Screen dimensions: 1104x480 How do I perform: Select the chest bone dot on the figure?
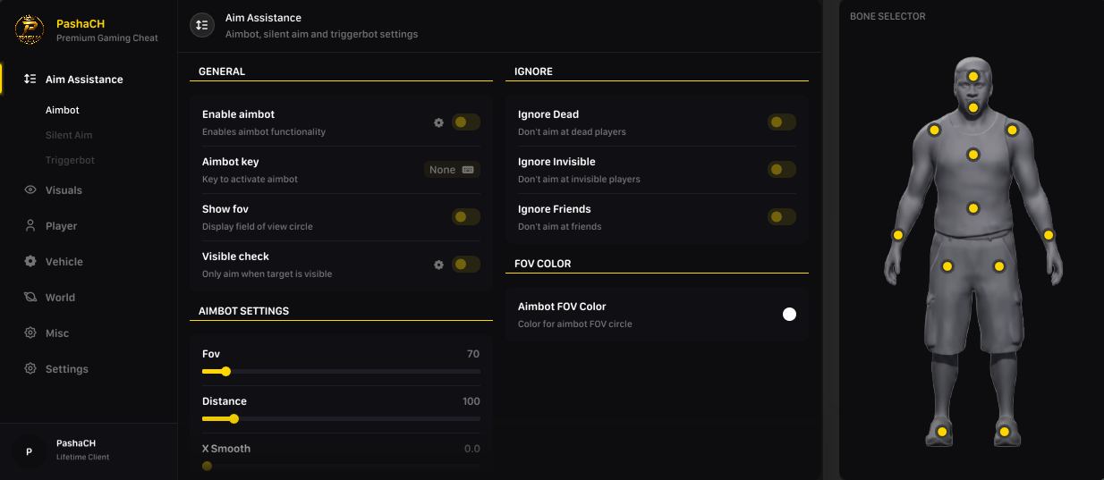(x=973, y=155)
